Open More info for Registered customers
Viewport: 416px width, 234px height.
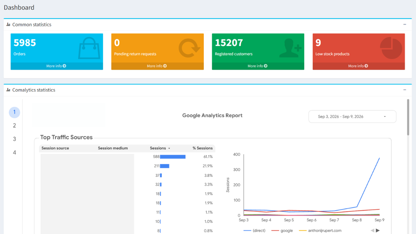point(258,66)
